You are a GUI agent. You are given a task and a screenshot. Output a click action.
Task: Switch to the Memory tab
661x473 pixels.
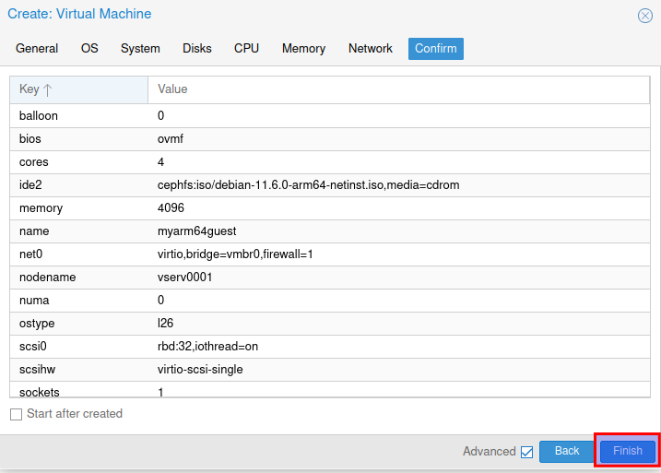coord(303,49)
